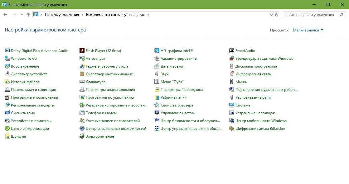This screenshot has width=349, height=184.
Task: Click the Windows To Go icon
Action: [x=7, y=59]
